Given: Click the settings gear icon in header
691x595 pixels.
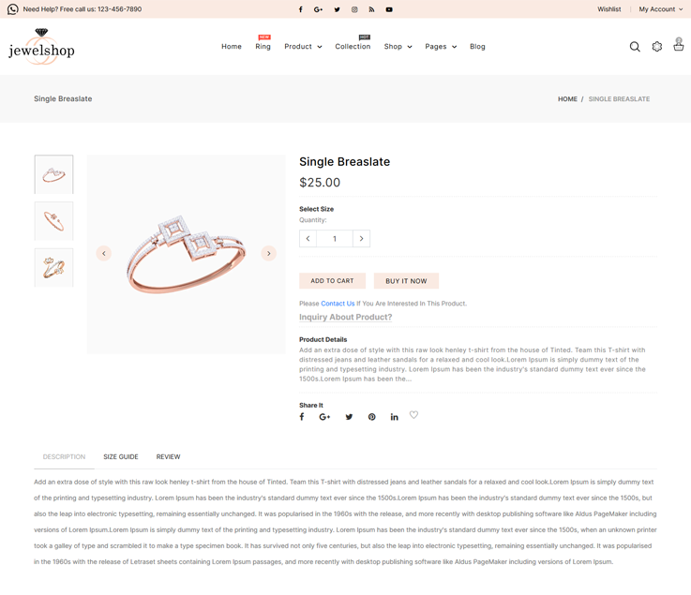Looking at the screenshot, I should click(x=657, y=47).
